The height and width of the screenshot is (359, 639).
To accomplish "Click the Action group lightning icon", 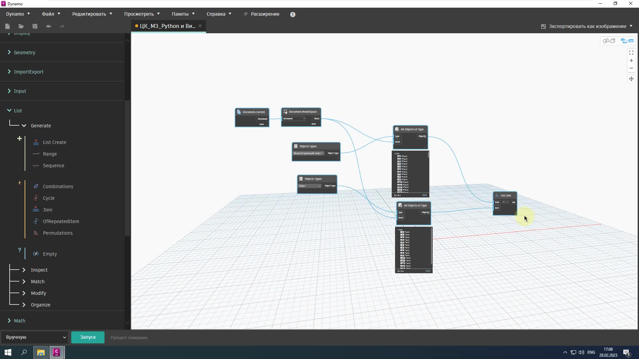I will (20, 183).
